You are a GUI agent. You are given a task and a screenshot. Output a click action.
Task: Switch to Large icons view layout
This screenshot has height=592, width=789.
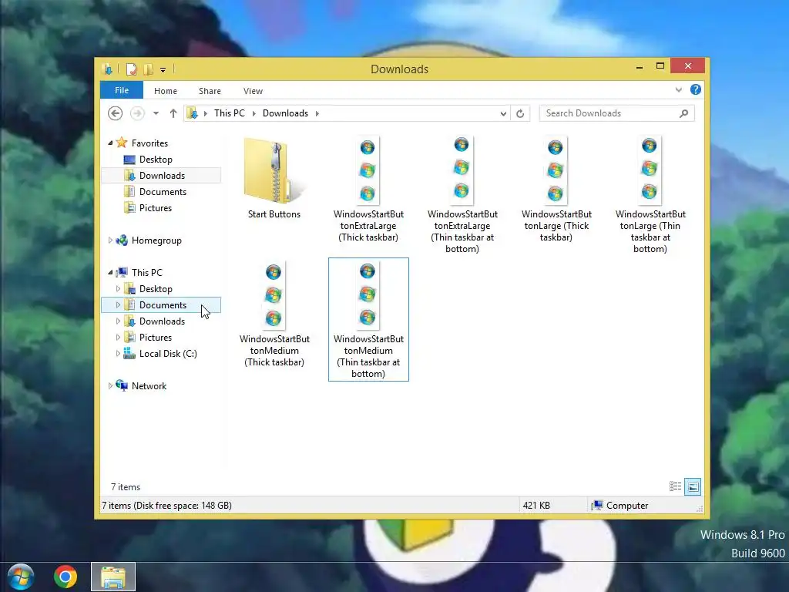[693, 486]
